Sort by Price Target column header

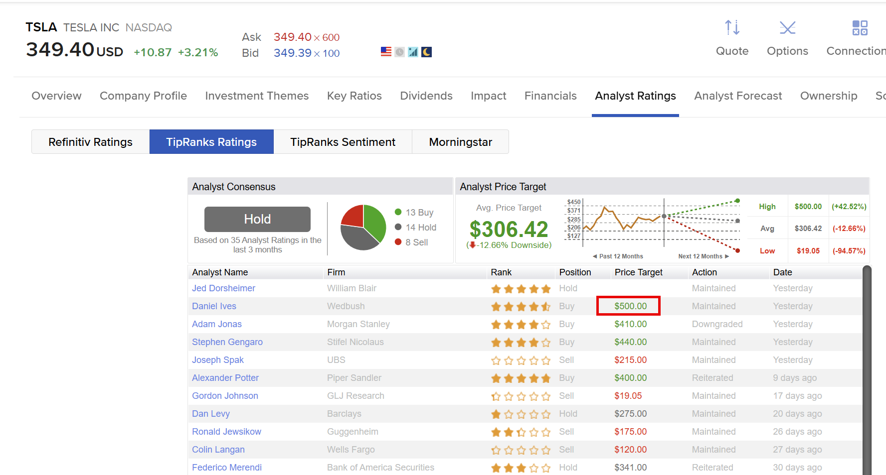click(639, 272)
